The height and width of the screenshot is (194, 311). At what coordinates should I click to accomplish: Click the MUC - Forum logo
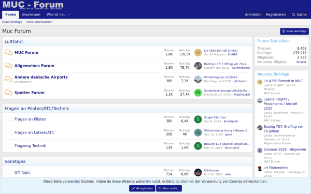click(x=33, y=5)
